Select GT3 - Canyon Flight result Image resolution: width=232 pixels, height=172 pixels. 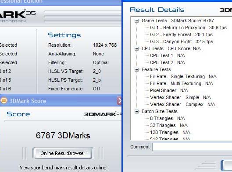(x=182, y=41)
